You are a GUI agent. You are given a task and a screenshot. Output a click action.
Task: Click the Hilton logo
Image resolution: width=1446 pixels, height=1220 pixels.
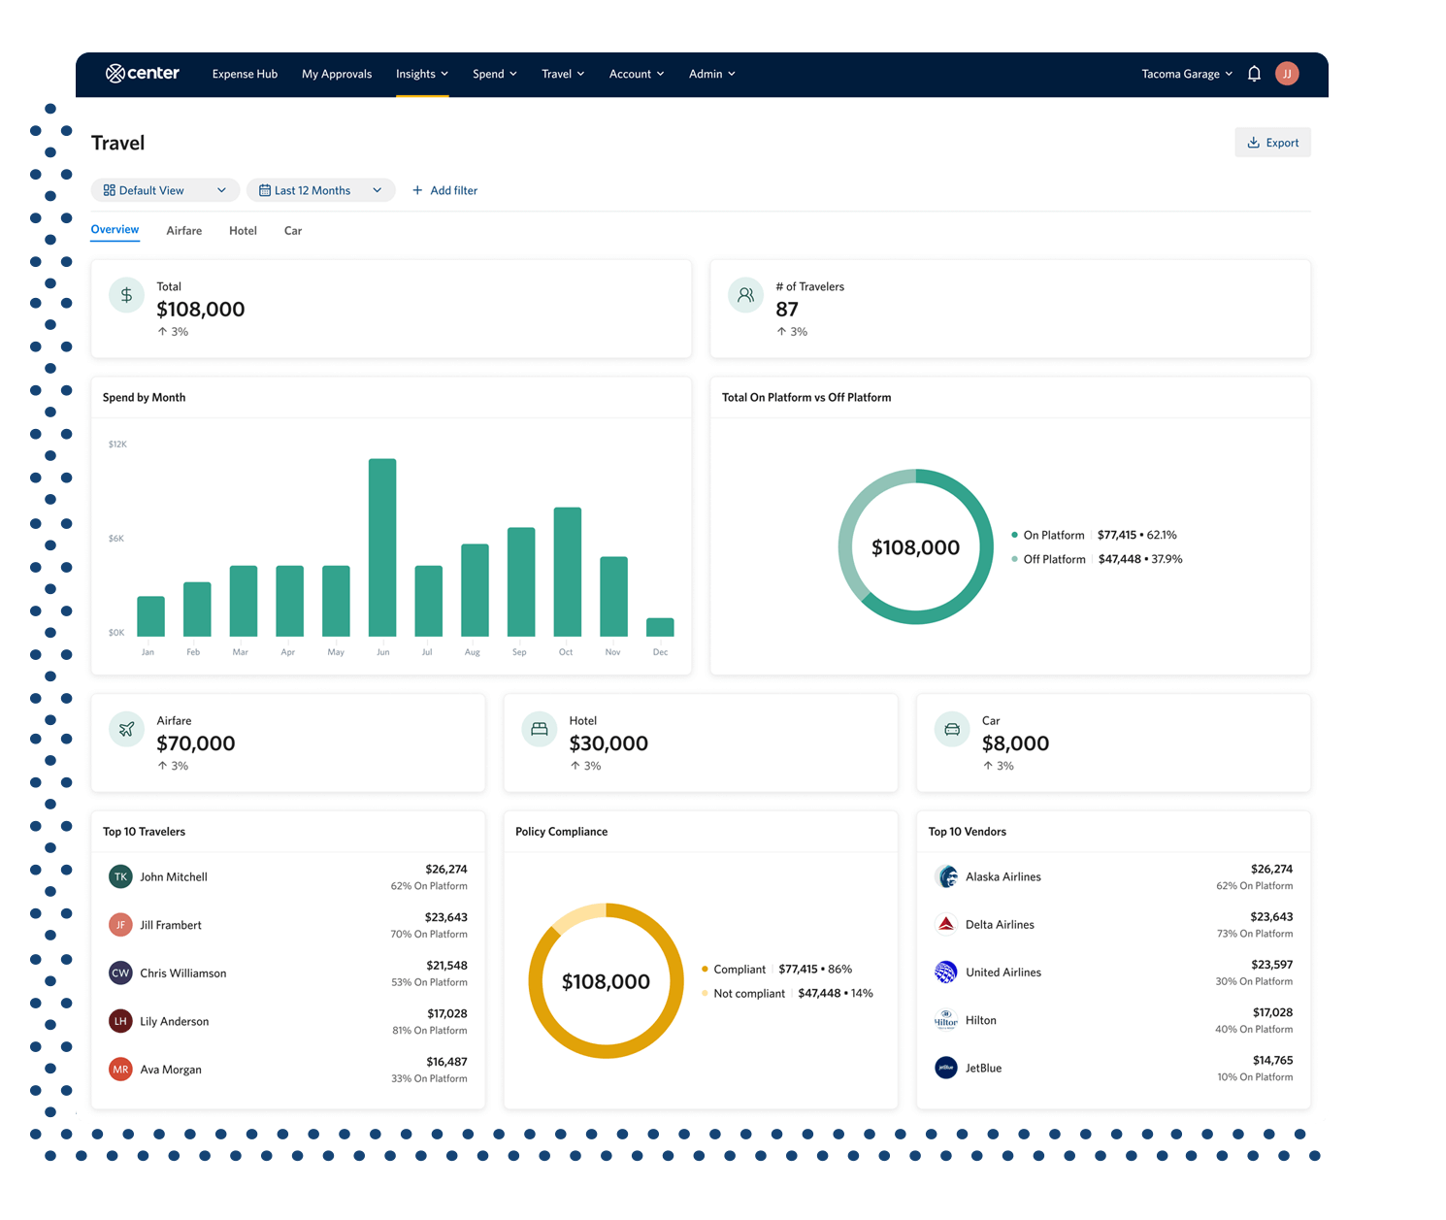click(946, 1020)
